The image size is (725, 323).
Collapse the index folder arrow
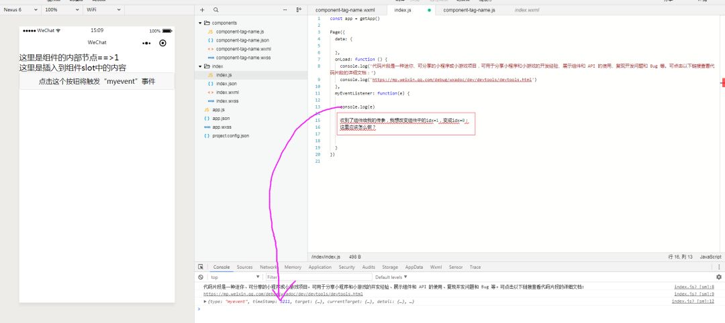click(x=200, y=66)
